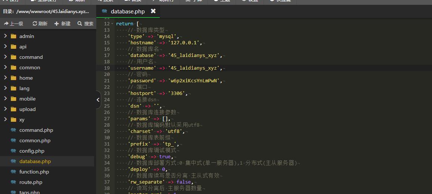Screen dimensions: 432x194
Task: Click the PHP icon beside route.php
Action: click(x=13, y=182)
